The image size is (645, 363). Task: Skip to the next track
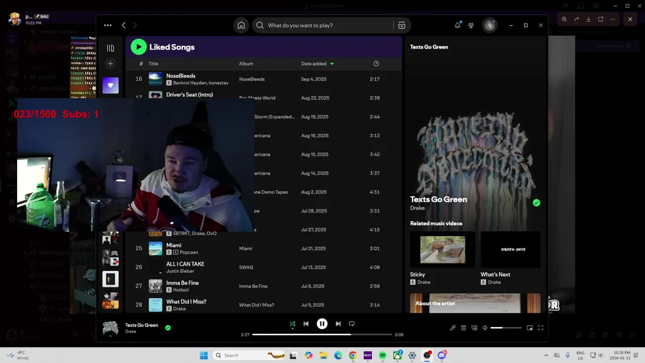click(338, 324)
